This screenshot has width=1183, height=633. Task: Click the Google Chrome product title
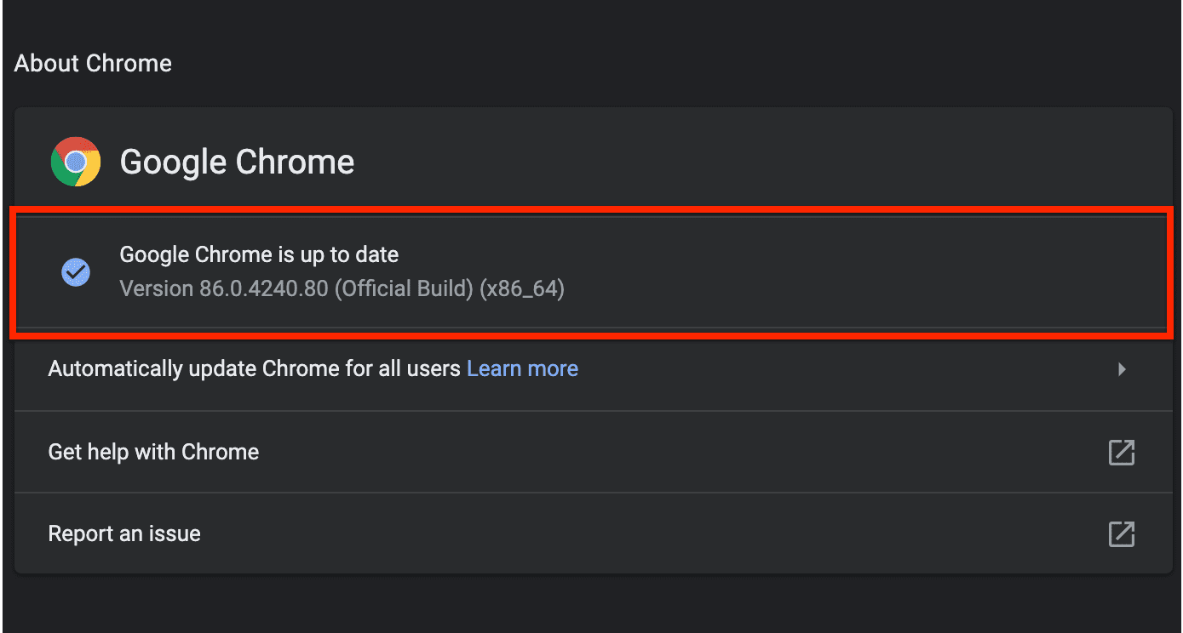tap(237, 162)
